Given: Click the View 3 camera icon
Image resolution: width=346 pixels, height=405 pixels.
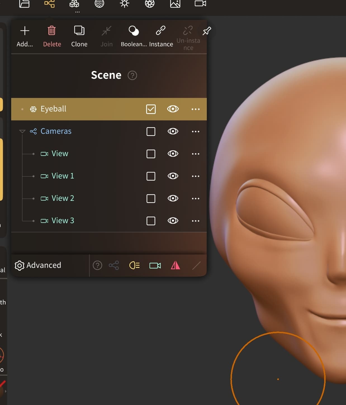Looking at the screenshot, I should point(44,221).
